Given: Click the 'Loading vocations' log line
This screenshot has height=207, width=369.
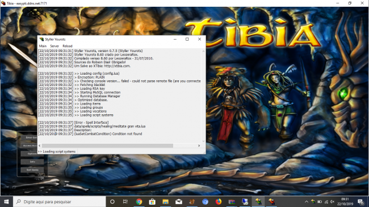Looking at the screenshot, I should pos(73,111).
